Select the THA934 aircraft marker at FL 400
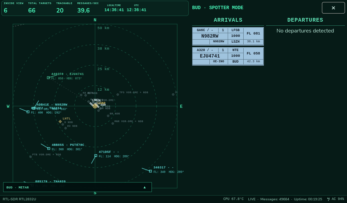Viewport: 347px width, 203px height. [28, 112]
